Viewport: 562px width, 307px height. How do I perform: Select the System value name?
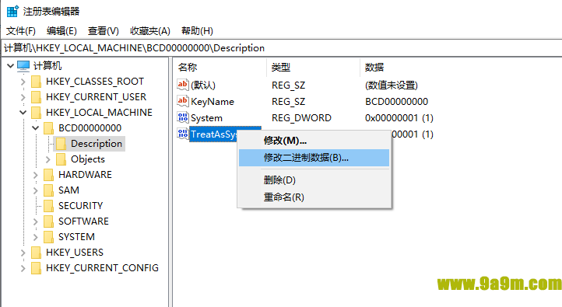click(206, 117)
